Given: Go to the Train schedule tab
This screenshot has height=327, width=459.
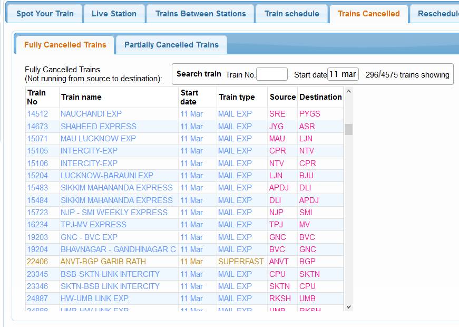Looking at the screenshot, I should pyautogui.click(x=291, y=14).
